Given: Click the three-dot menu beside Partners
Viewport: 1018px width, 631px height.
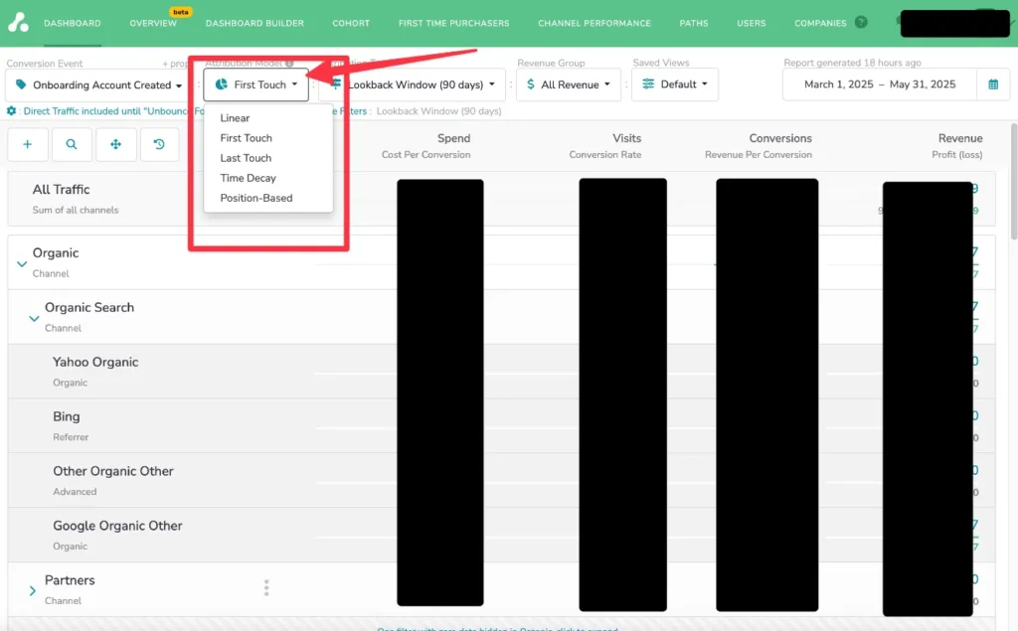Looking at the screenshot, I should point(266,587).
